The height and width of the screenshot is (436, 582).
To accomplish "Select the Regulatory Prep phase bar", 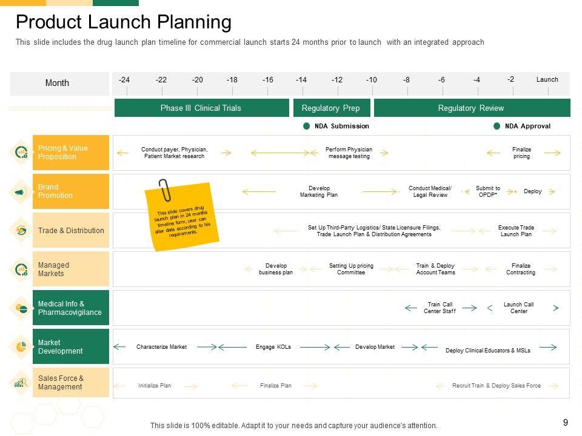I will (331, 108).
